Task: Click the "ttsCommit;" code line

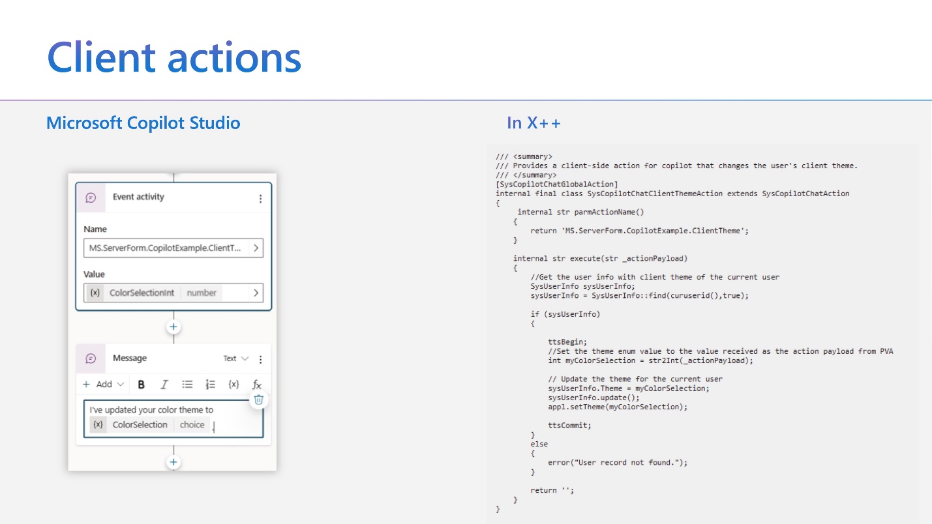Action: (570, 425)
